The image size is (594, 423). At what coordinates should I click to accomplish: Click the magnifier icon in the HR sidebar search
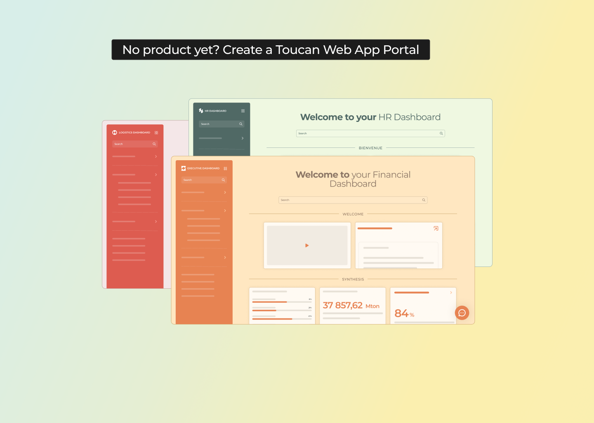(x=241, y=124)
